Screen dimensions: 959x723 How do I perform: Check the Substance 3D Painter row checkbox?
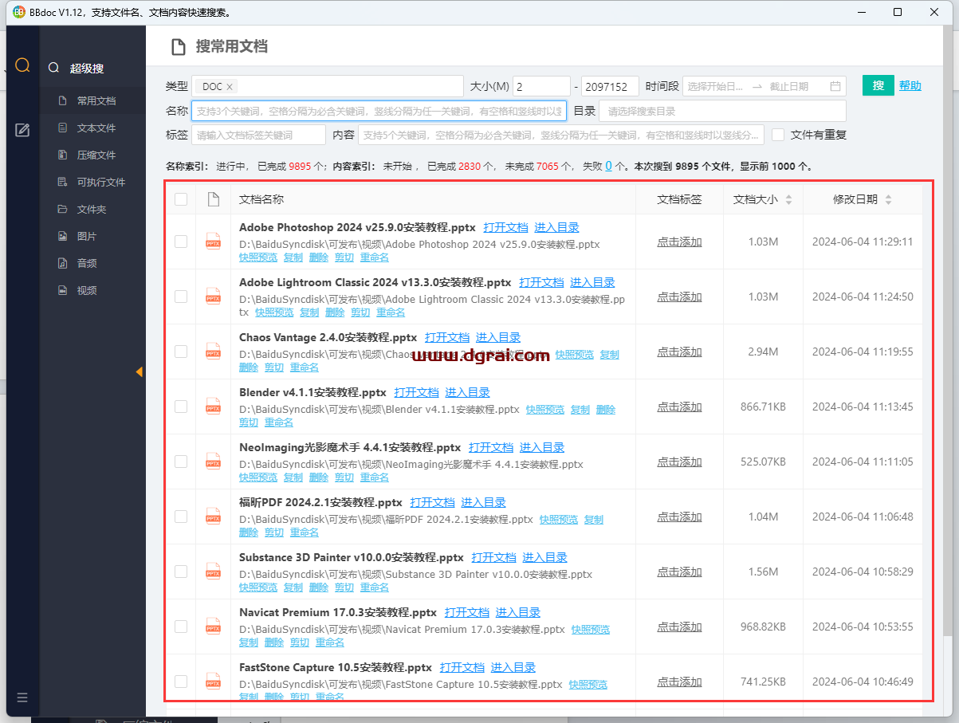tap(181, 572)
